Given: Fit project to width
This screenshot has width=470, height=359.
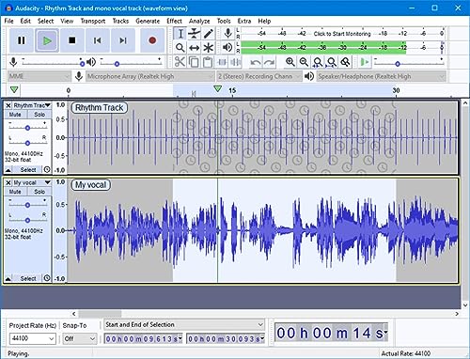Looking at the screenshot, I should click(x=331, y=62).
